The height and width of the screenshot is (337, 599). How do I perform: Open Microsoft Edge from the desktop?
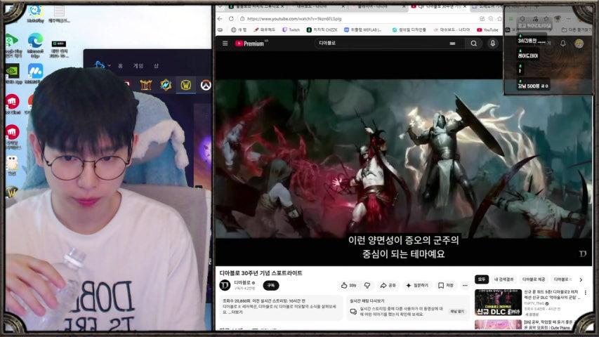tap(35, 44)
